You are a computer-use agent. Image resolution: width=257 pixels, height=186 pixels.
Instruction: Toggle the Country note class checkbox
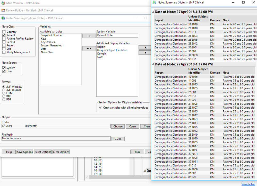4,32
